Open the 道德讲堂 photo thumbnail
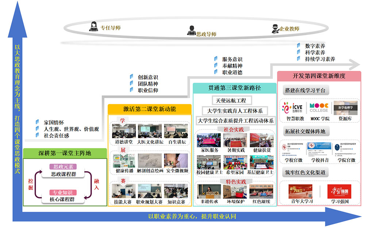 [123, 131]
